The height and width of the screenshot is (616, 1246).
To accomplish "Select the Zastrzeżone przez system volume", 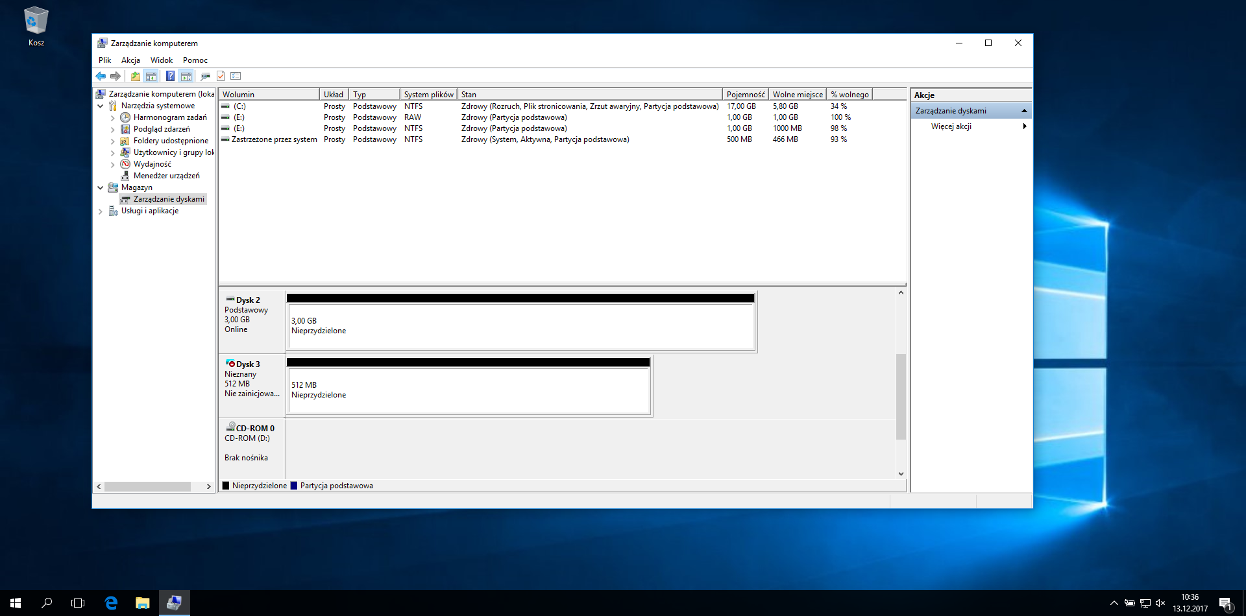I will pos(274,139).
